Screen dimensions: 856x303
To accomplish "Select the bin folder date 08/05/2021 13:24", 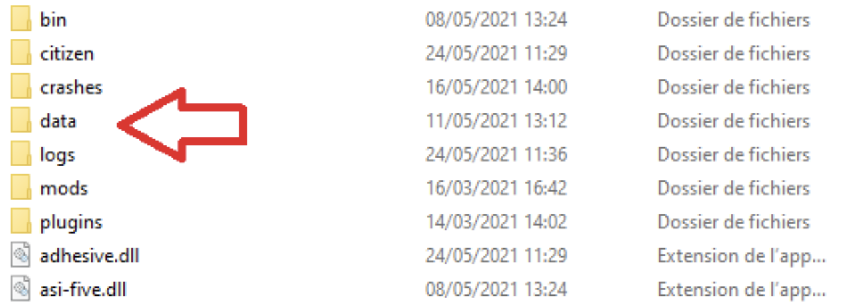I will pos(497,19).
